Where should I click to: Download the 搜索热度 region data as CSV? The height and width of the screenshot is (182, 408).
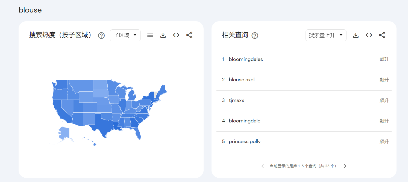(x=163, y=35)
